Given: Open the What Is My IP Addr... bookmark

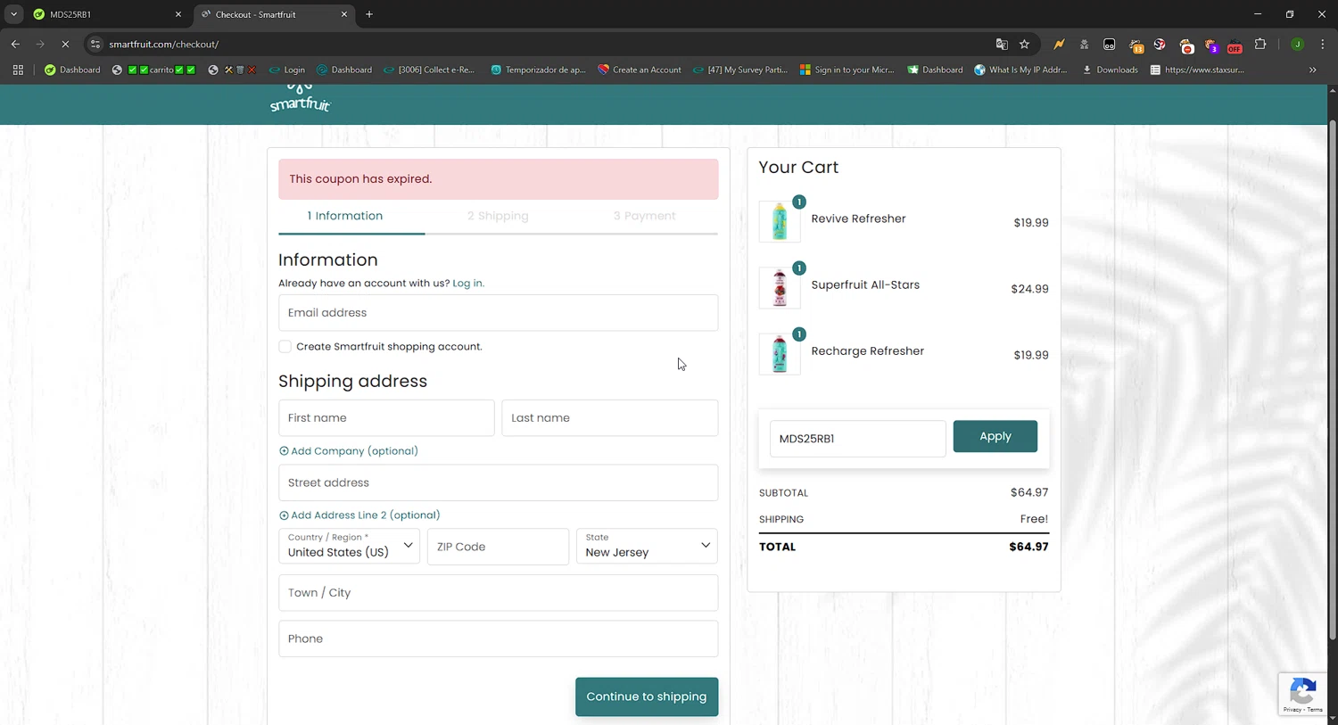Looking at the screenshot, I should coord(1020,70).
